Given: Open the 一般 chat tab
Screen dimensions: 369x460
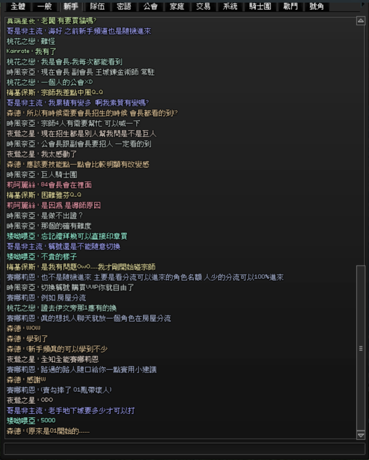Looking at the screenshot, I should tap(44, 6).
